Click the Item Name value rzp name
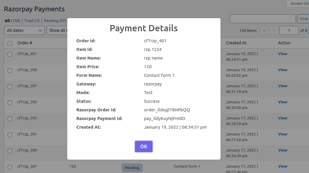Viewport: 309px width, 173px height. (x=153, y=58)
